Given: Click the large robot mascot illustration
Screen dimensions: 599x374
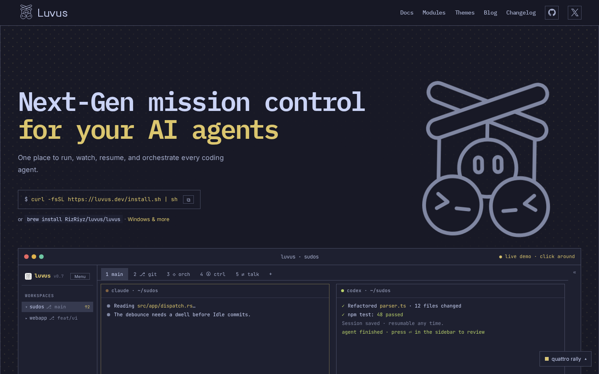Looking at the screenshot, I should 486,159.
